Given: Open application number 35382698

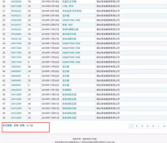Looking at the screenshot, I should [x=16, y=20].
